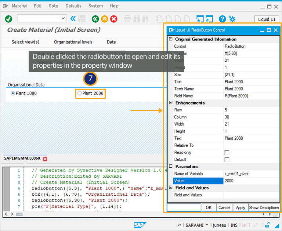Click the Liquid UI RadioButton Control window icon
This screenshot has height=231, width=282.
pyautogui.click(x=171, y=30)
